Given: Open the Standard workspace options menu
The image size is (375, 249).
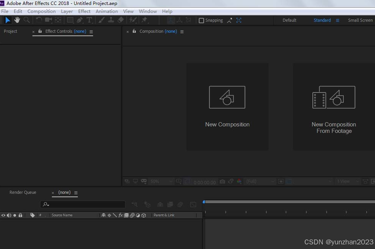Looking at the screenshot, I should tap(338, 21).
